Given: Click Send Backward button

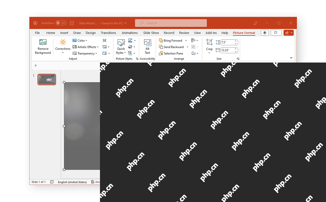Looking at the screenshot, I should 171,47.
